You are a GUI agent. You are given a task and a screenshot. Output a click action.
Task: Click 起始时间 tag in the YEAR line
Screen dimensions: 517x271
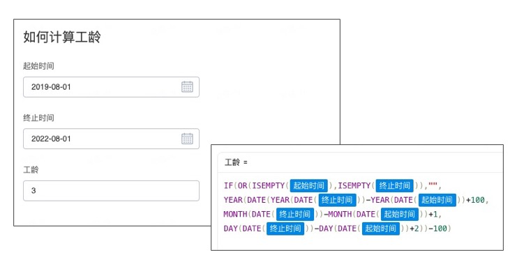437,200
